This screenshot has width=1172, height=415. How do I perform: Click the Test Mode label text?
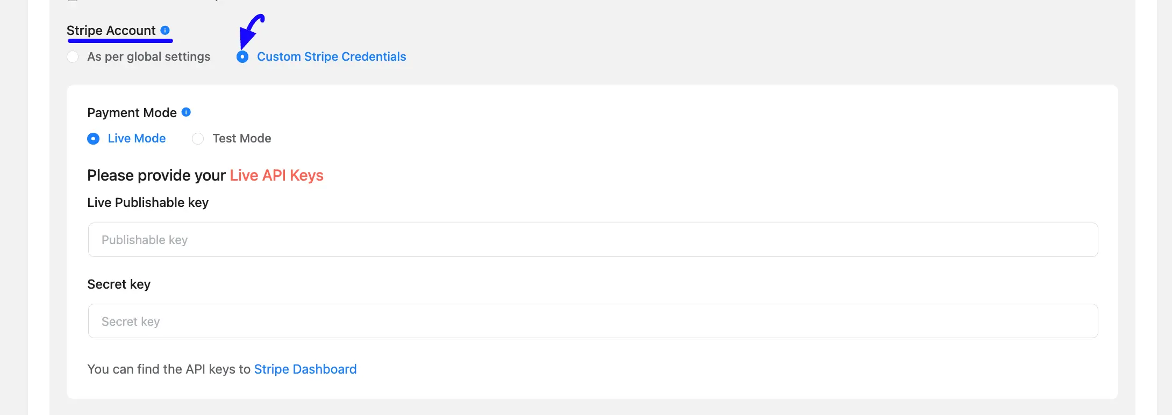(x=242, y=139)
